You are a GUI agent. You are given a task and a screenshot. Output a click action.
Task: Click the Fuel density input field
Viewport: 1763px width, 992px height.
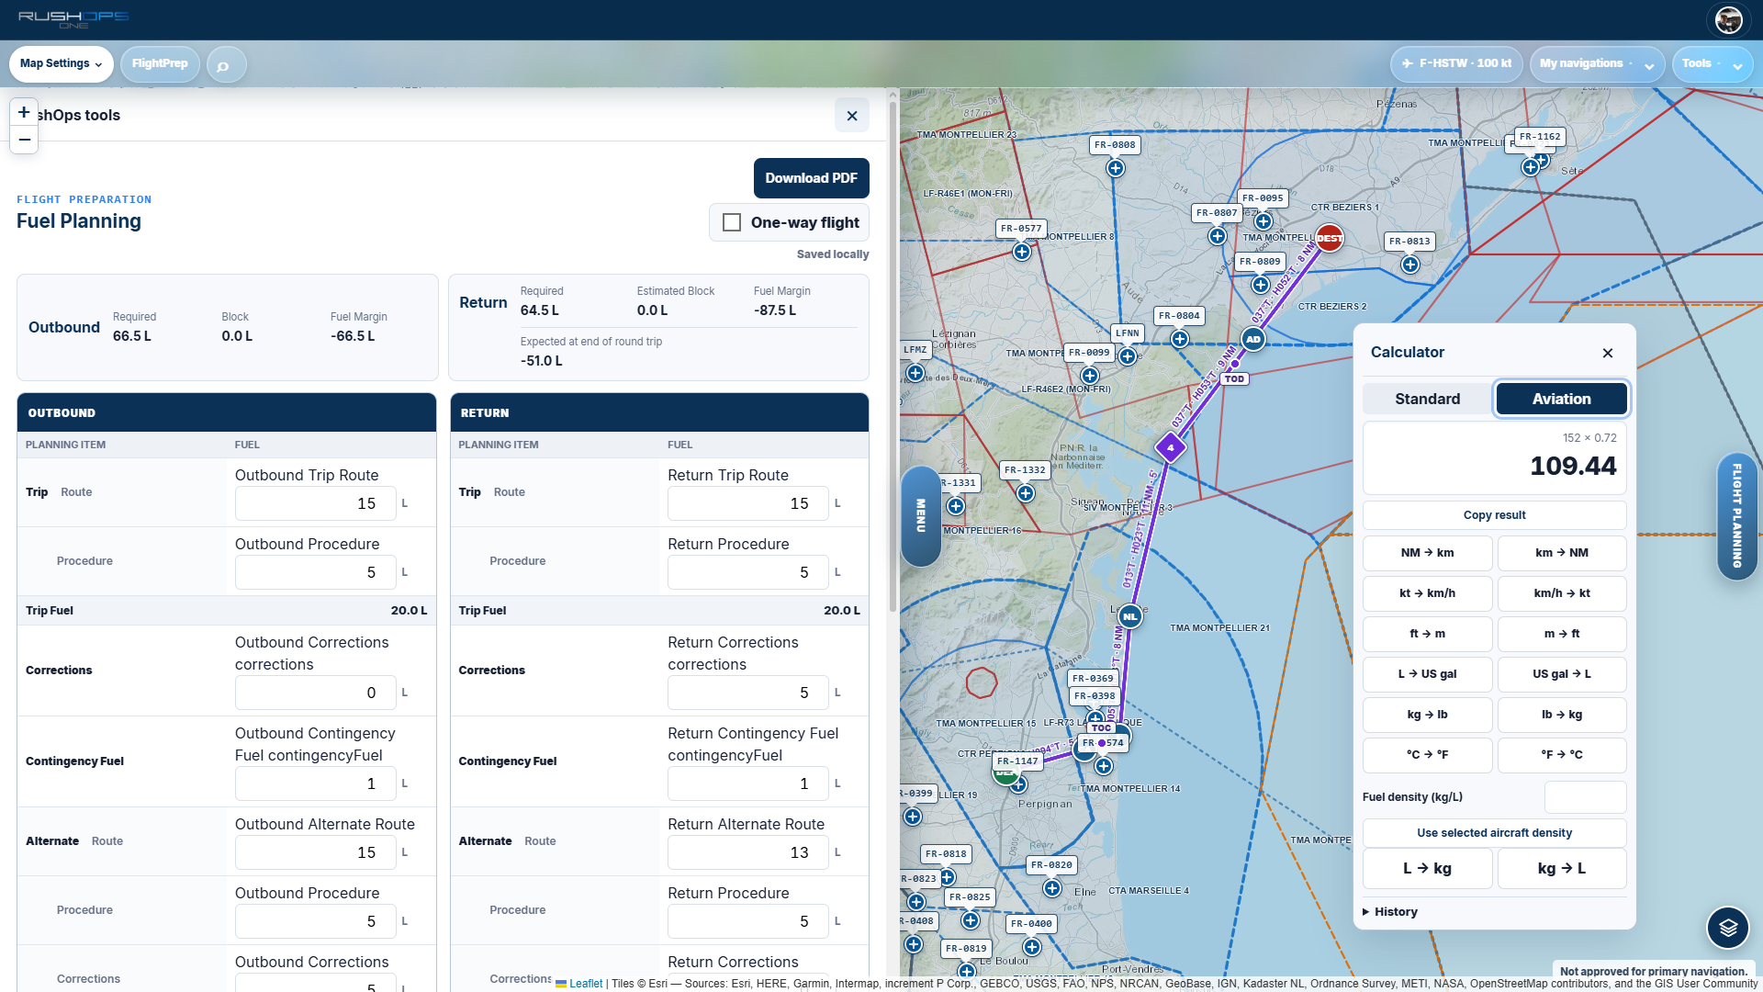click(x=1585, y=797)
